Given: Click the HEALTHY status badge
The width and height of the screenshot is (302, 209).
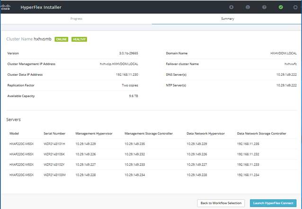Looking at the screenshot, I should 79,39.
